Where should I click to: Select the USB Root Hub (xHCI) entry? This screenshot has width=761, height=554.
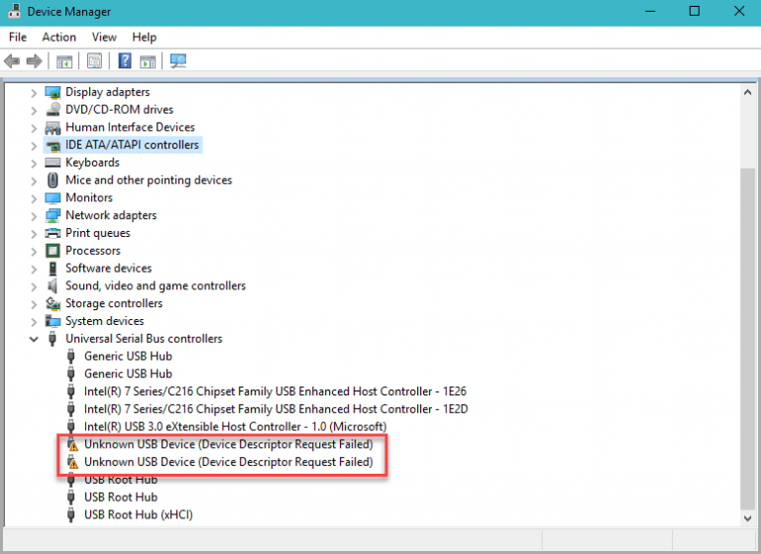coord(139,514)
